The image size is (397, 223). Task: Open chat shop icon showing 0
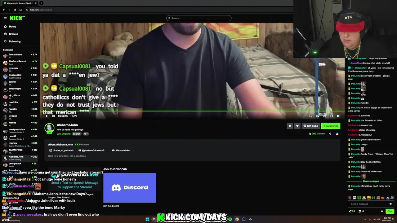pos(361,211)
